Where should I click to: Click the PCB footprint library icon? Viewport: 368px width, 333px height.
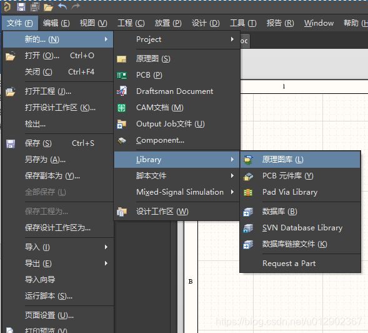[248, 177]
